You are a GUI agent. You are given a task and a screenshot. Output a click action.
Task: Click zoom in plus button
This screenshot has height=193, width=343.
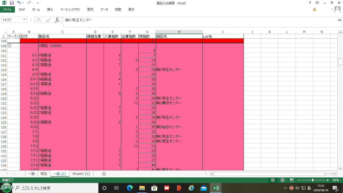click(x=328, y=180)
